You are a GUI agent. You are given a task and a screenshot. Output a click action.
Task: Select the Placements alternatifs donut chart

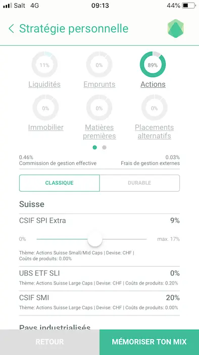coord(154,108)
